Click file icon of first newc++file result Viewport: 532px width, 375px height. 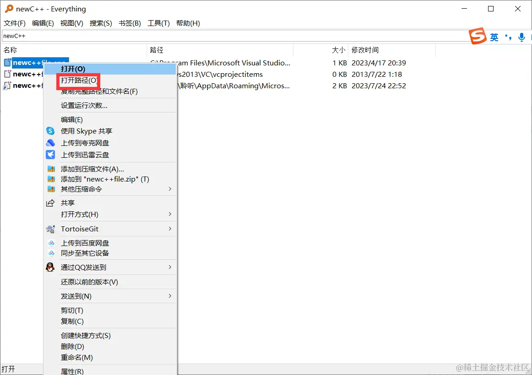click(x=7, y=62)
